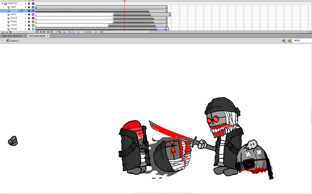Click blue outline swatch of hand layer
Screen dimensions: 312x194
pyautogui.click(x=33, y=7)
